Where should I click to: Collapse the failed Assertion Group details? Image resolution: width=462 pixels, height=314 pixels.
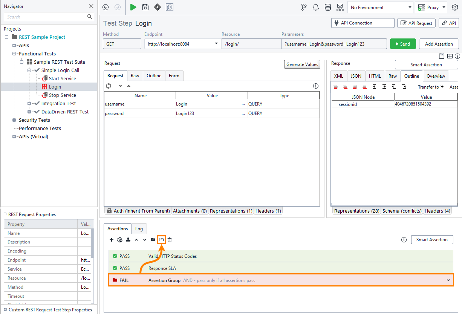coord(448,280)
